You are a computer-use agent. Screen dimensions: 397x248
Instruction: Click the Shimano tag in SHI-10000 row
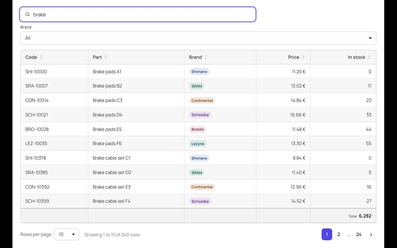pos(199,72)
